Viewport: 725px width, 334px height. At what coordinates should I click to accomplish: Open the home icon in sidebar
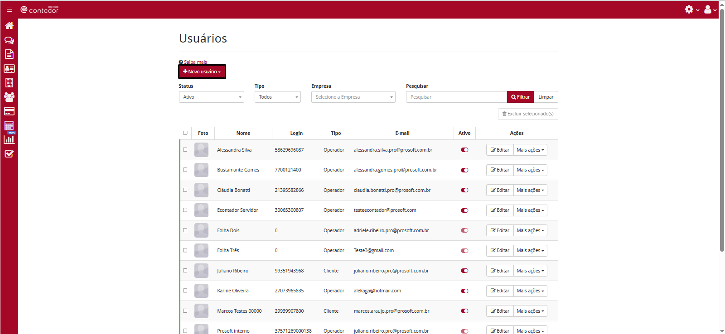[9, 26]
